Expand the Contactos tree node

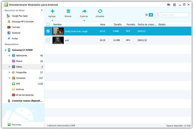tap(9, 78)
